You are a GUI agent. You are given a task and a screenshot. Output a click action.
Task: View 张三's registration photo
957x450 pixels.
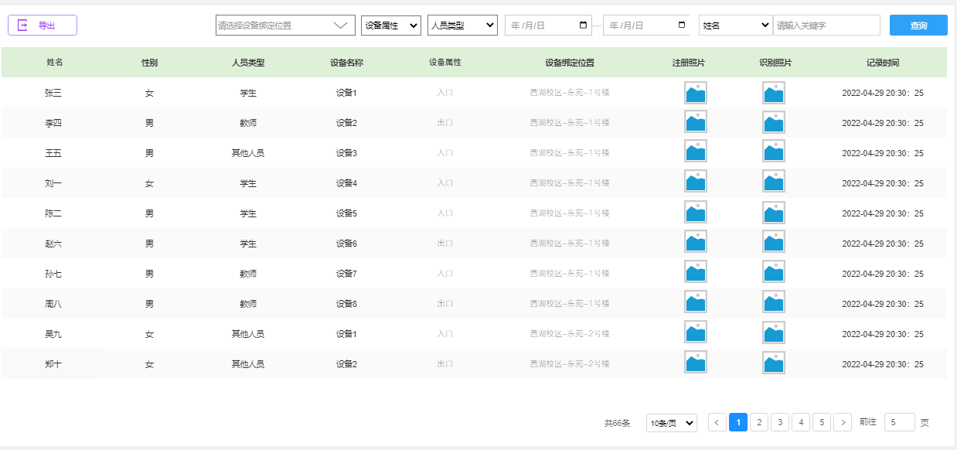click(696, 93)
